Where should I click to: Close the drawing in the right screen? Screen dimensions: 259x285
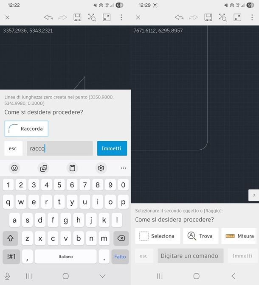(x=138, y=17)
